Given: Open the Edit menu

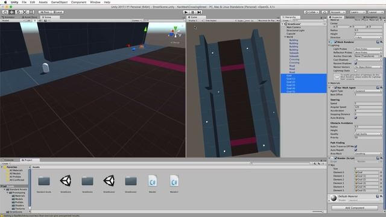Looking at the screenshot, I should [33, 2].
